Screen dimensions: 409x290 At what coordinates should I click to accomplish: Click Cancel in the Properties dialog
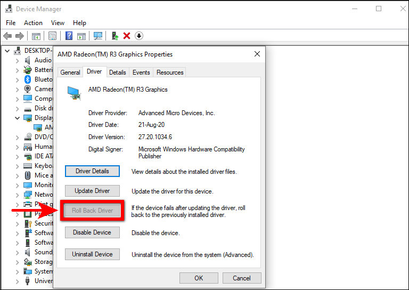pos(242,278)
